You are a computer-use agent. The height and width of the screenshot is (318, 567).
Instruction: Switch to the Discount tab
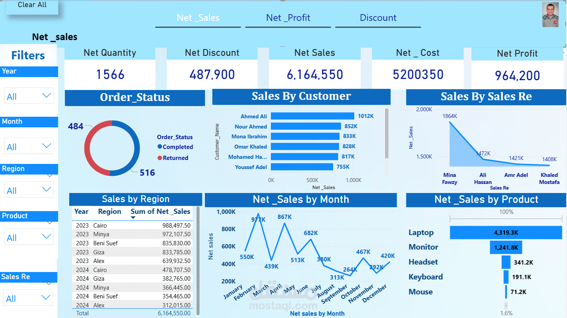point(377,18)
